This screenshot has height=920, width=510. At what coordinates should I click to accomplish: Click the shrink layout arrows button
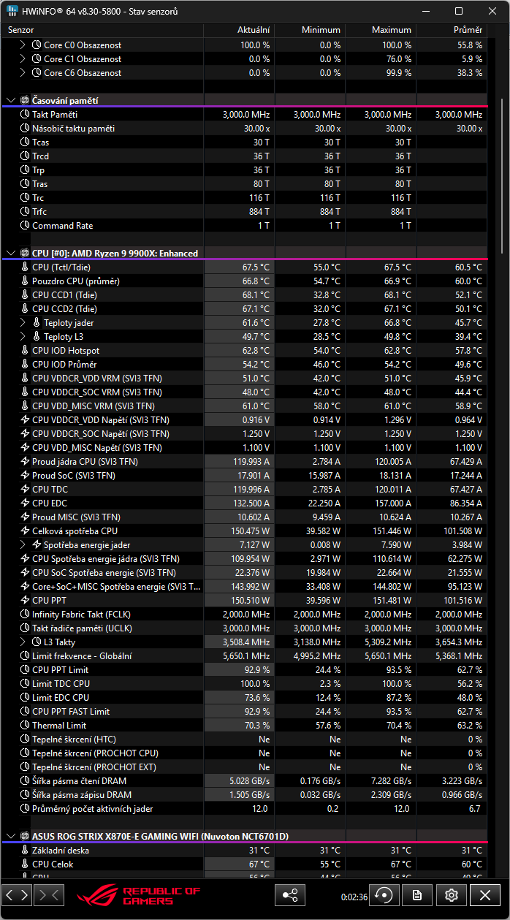pyautogui.click(x=50, y=895)
